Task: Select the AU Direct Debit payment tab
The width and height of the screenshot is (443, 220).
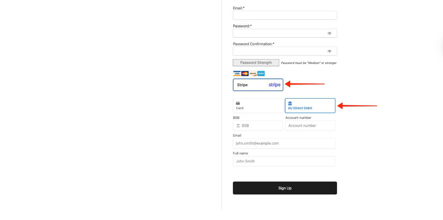Action: click(x=310, y=105)
